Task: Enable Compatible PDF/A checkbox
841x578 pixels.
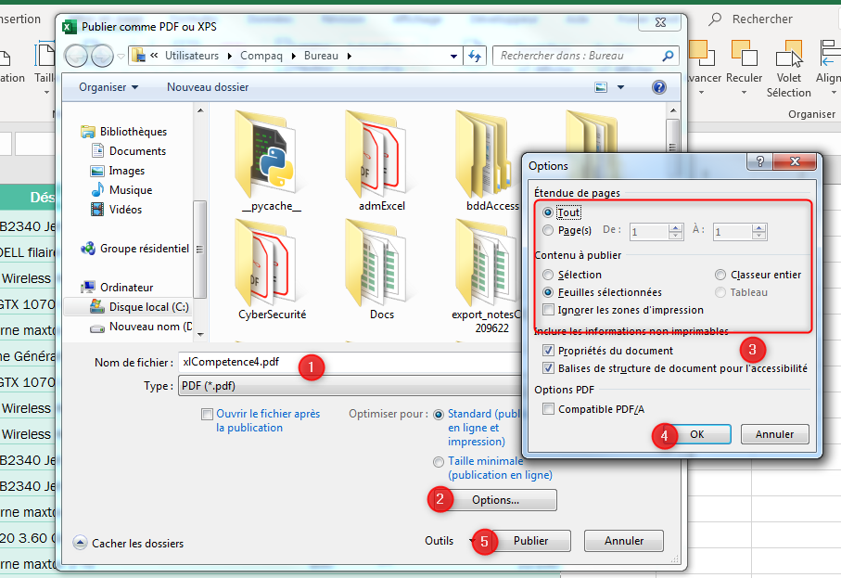Action: click(548, 409)
